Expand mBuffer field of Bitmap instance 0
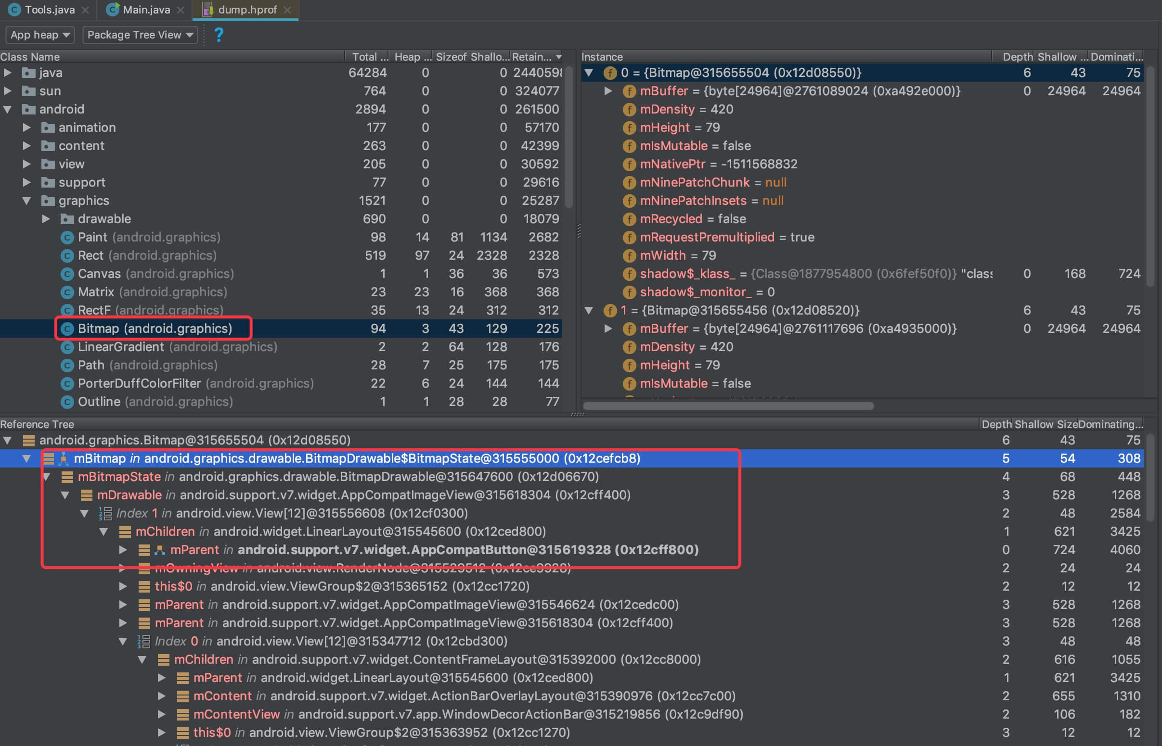The height and width of the screenshot is (746, 1162). click(607, 91)
